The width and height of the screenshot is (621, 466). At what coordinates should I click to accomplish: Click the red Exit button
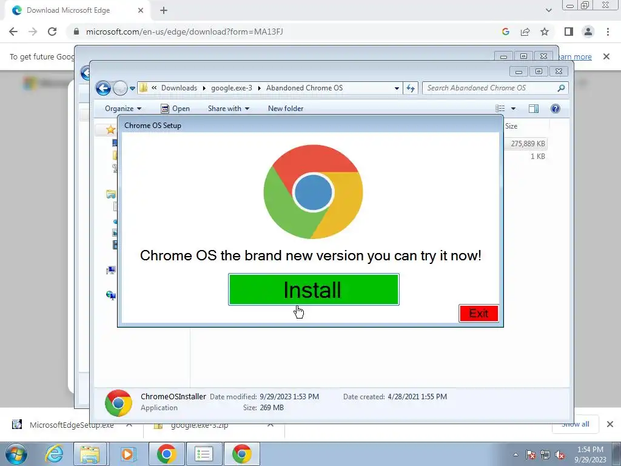click(x=478, y=314)
